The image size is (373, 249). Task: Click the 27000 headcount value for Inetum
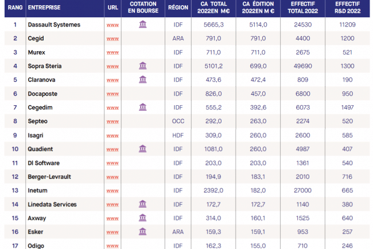pos(303,190)
